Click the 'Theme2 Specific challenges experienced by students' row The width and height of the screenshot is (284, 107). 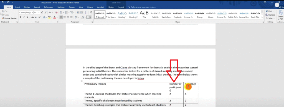coord(126,101)
